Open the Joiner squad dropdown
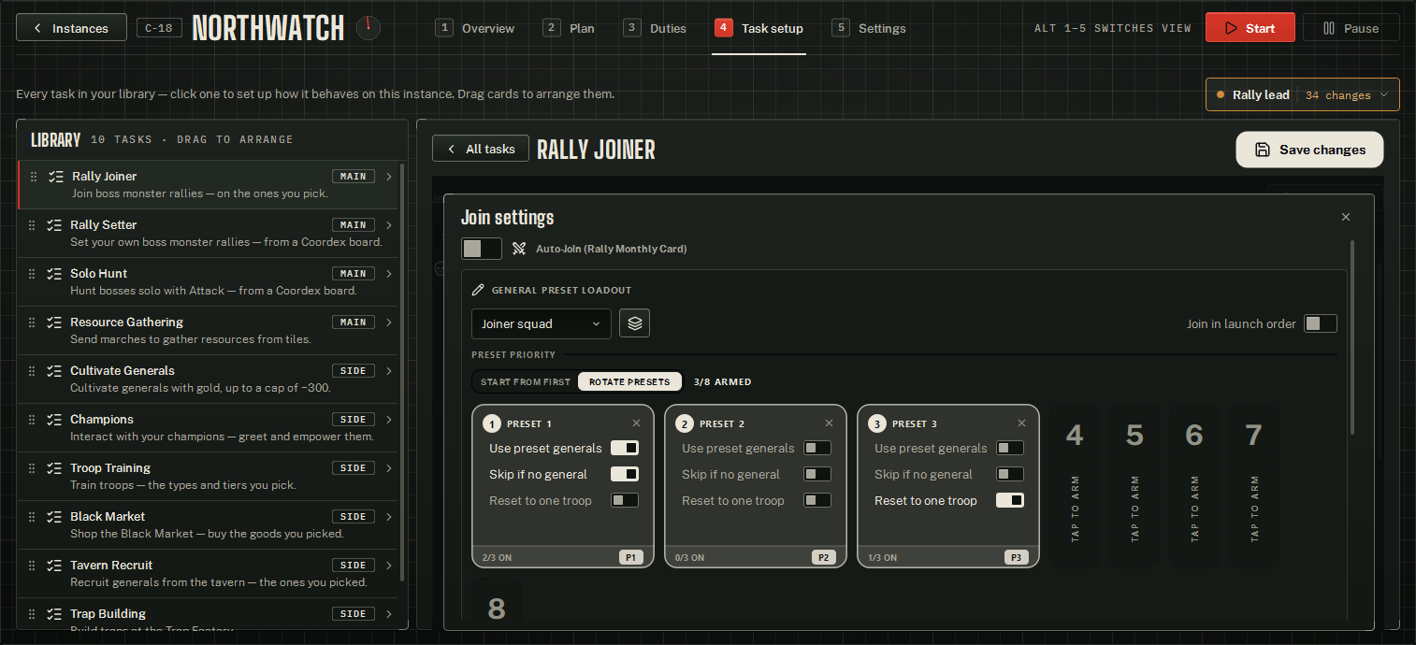This screenshot has width=1416, height=645. point(542,323)
